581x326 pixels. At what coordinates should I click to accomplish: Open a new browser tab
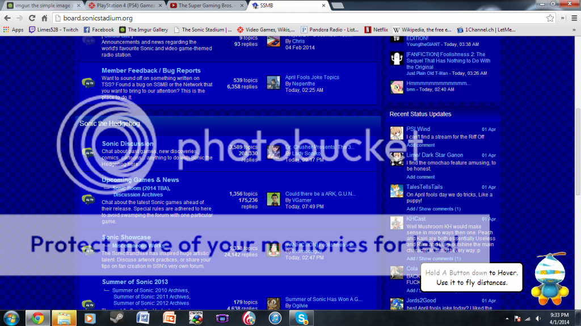[x=338, y=6]
